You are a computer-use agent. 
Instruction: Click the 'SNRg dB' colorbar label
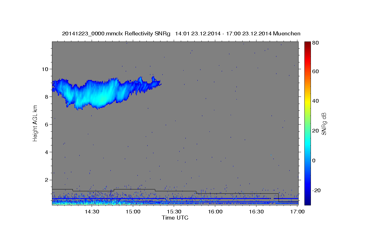click(x=323, y=123)
